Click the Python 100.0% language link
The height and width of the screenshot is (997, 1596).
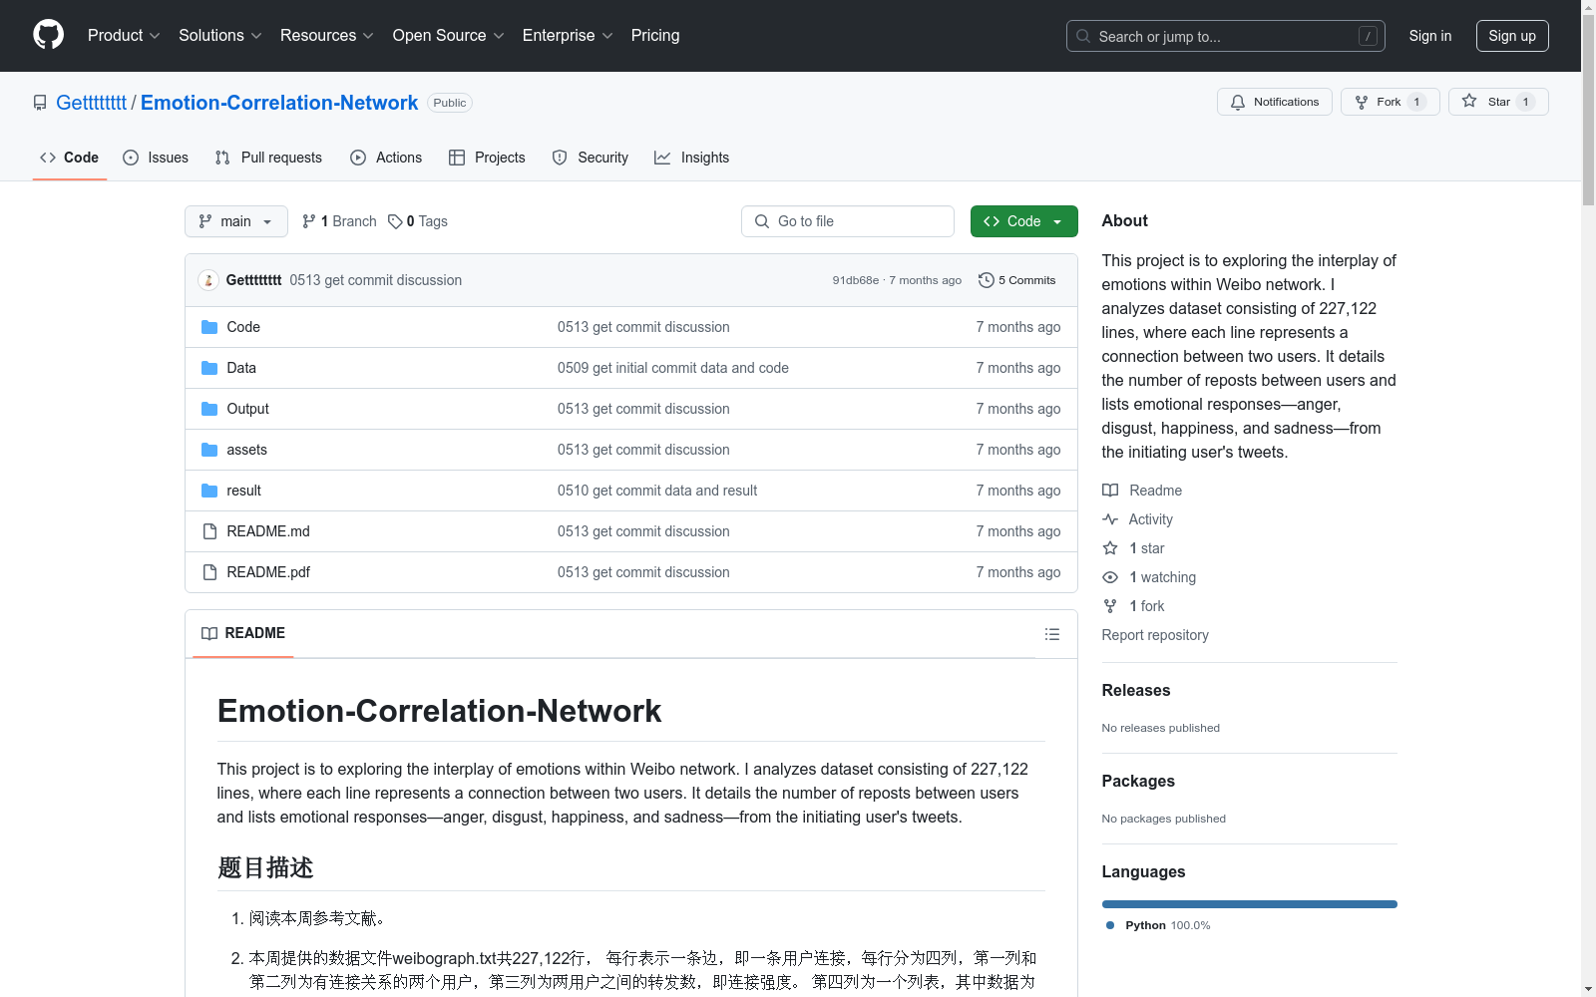tap(1158, 925)
